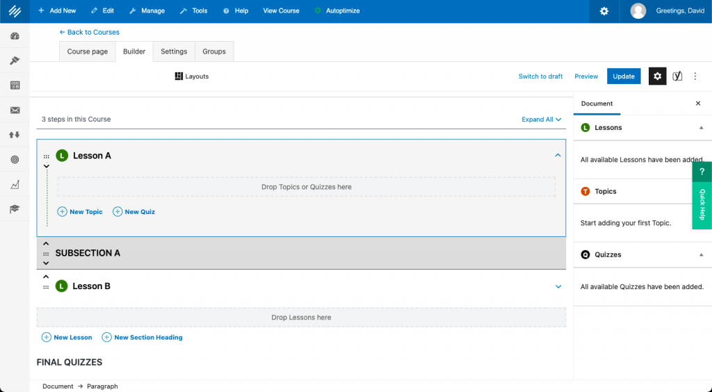This screenshot has width=712, height=392.
Task: Open the three-dot more options menu
Action: tap(695, 76)
